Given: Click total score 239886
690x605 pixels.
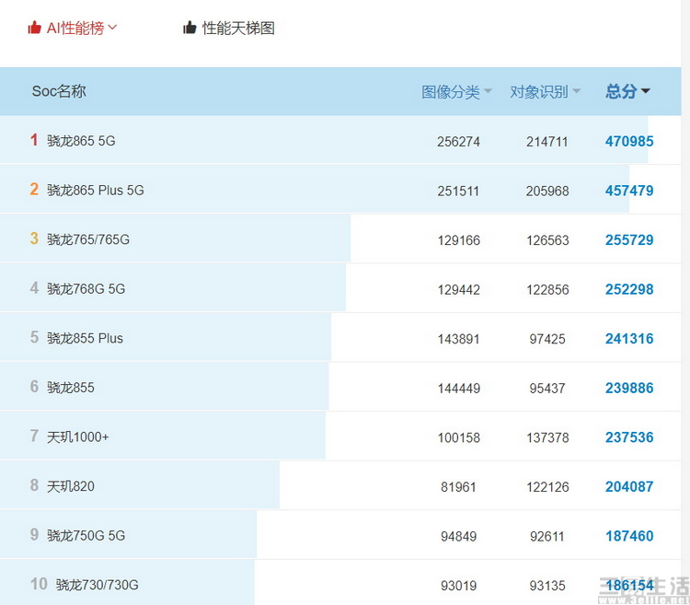Looking at the screenshot, I should [x=629, y=388].
